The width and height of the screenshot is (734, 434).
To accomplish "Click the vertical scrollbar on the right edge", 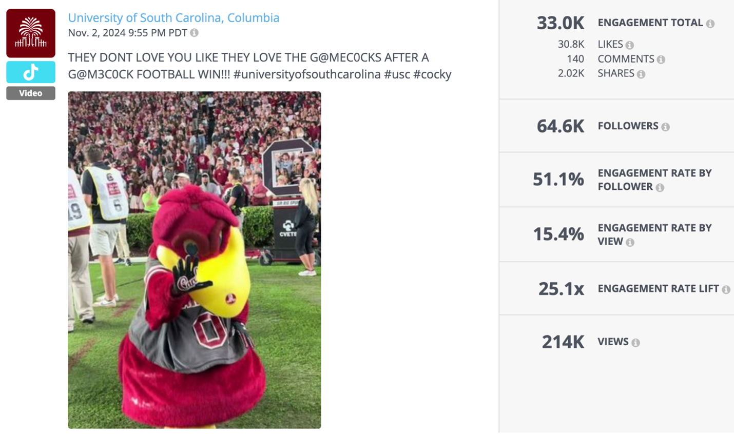I will coord(732,205).
